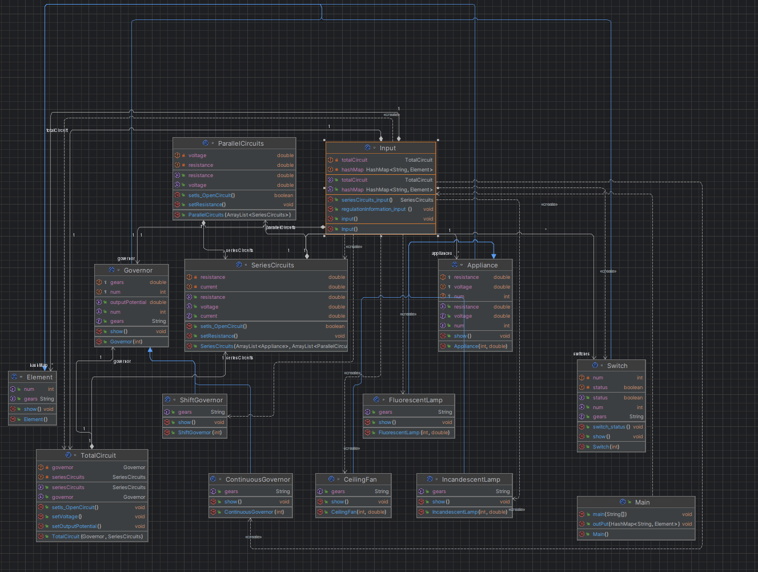Click the Switch class icon in header
This screenshot has height=572, width=758.
[x=595, y=365]
